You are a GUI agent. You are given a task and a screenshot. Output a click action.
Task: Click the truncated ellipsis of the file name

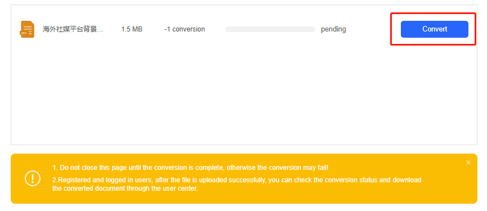pyautogui.click(x=100, y=30)
